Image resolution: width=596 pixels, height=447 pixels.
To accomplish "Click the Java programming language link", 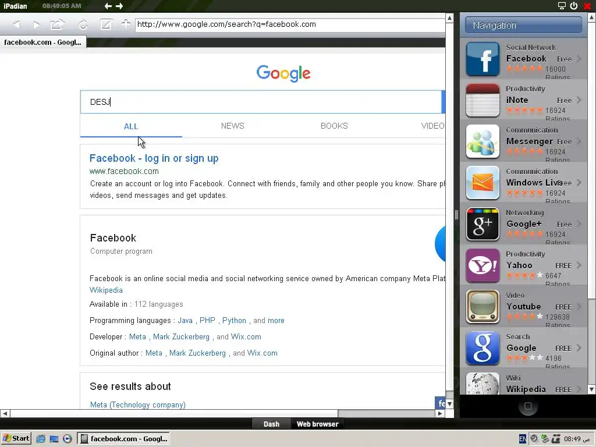I will (185, 321).
